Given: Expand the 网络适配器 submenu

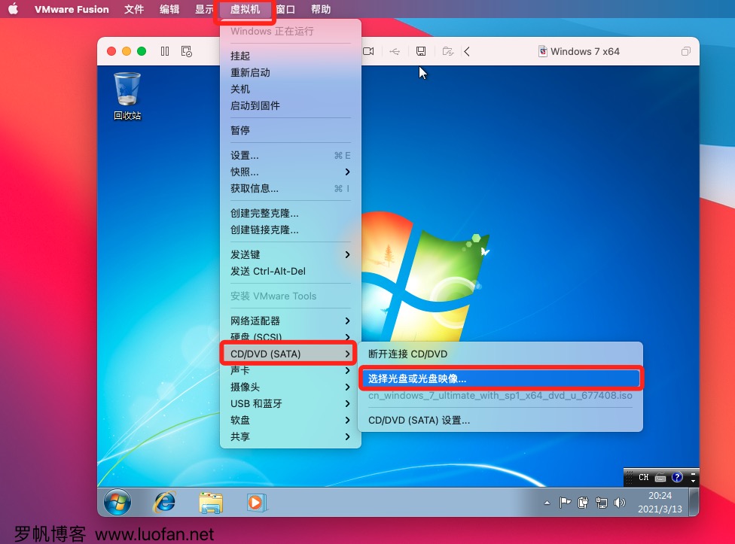Looking at the screenshot, I should pos(291,321).
